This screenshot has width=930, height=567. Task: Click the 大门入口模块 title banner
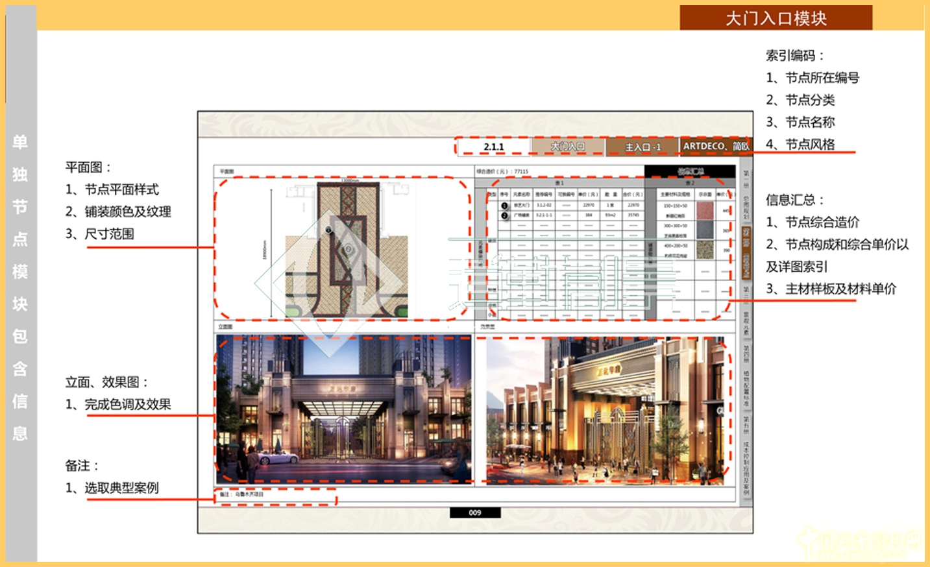[x=776, y=18]
